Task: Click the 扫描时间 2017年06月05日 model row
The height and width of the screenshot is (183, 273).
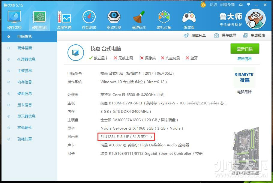Action: [x=137, y=73]
